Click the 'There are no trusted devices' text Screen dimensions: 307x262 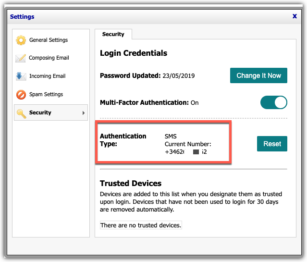(141, 225)
